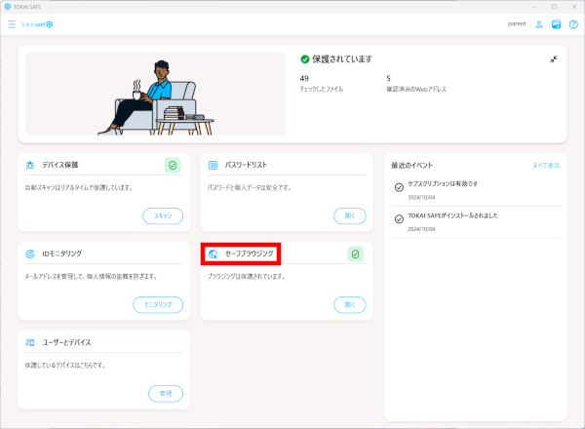Click the device protection shield badge
Screen dimensions: 585x429
coord(173,165)
